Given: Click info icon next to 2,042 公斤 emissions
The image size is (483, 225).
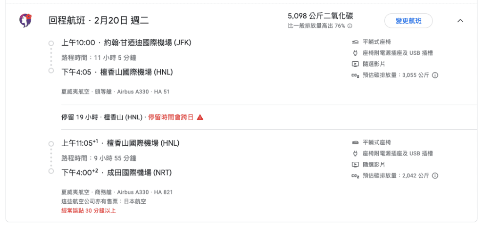Looking at the screenshot, I should point(435,175).
